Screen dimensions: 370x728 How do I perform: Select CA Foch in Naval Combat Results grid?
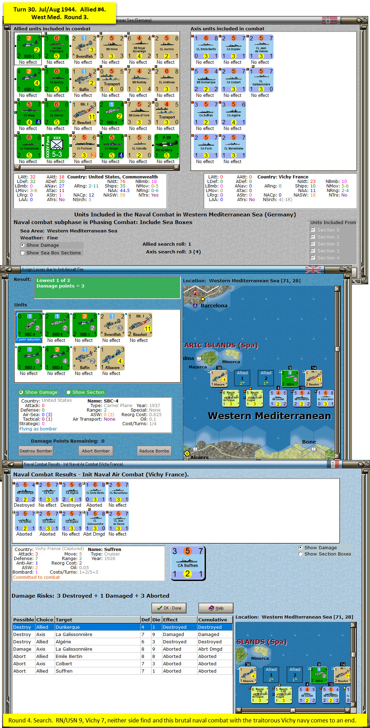coord(48,492)
